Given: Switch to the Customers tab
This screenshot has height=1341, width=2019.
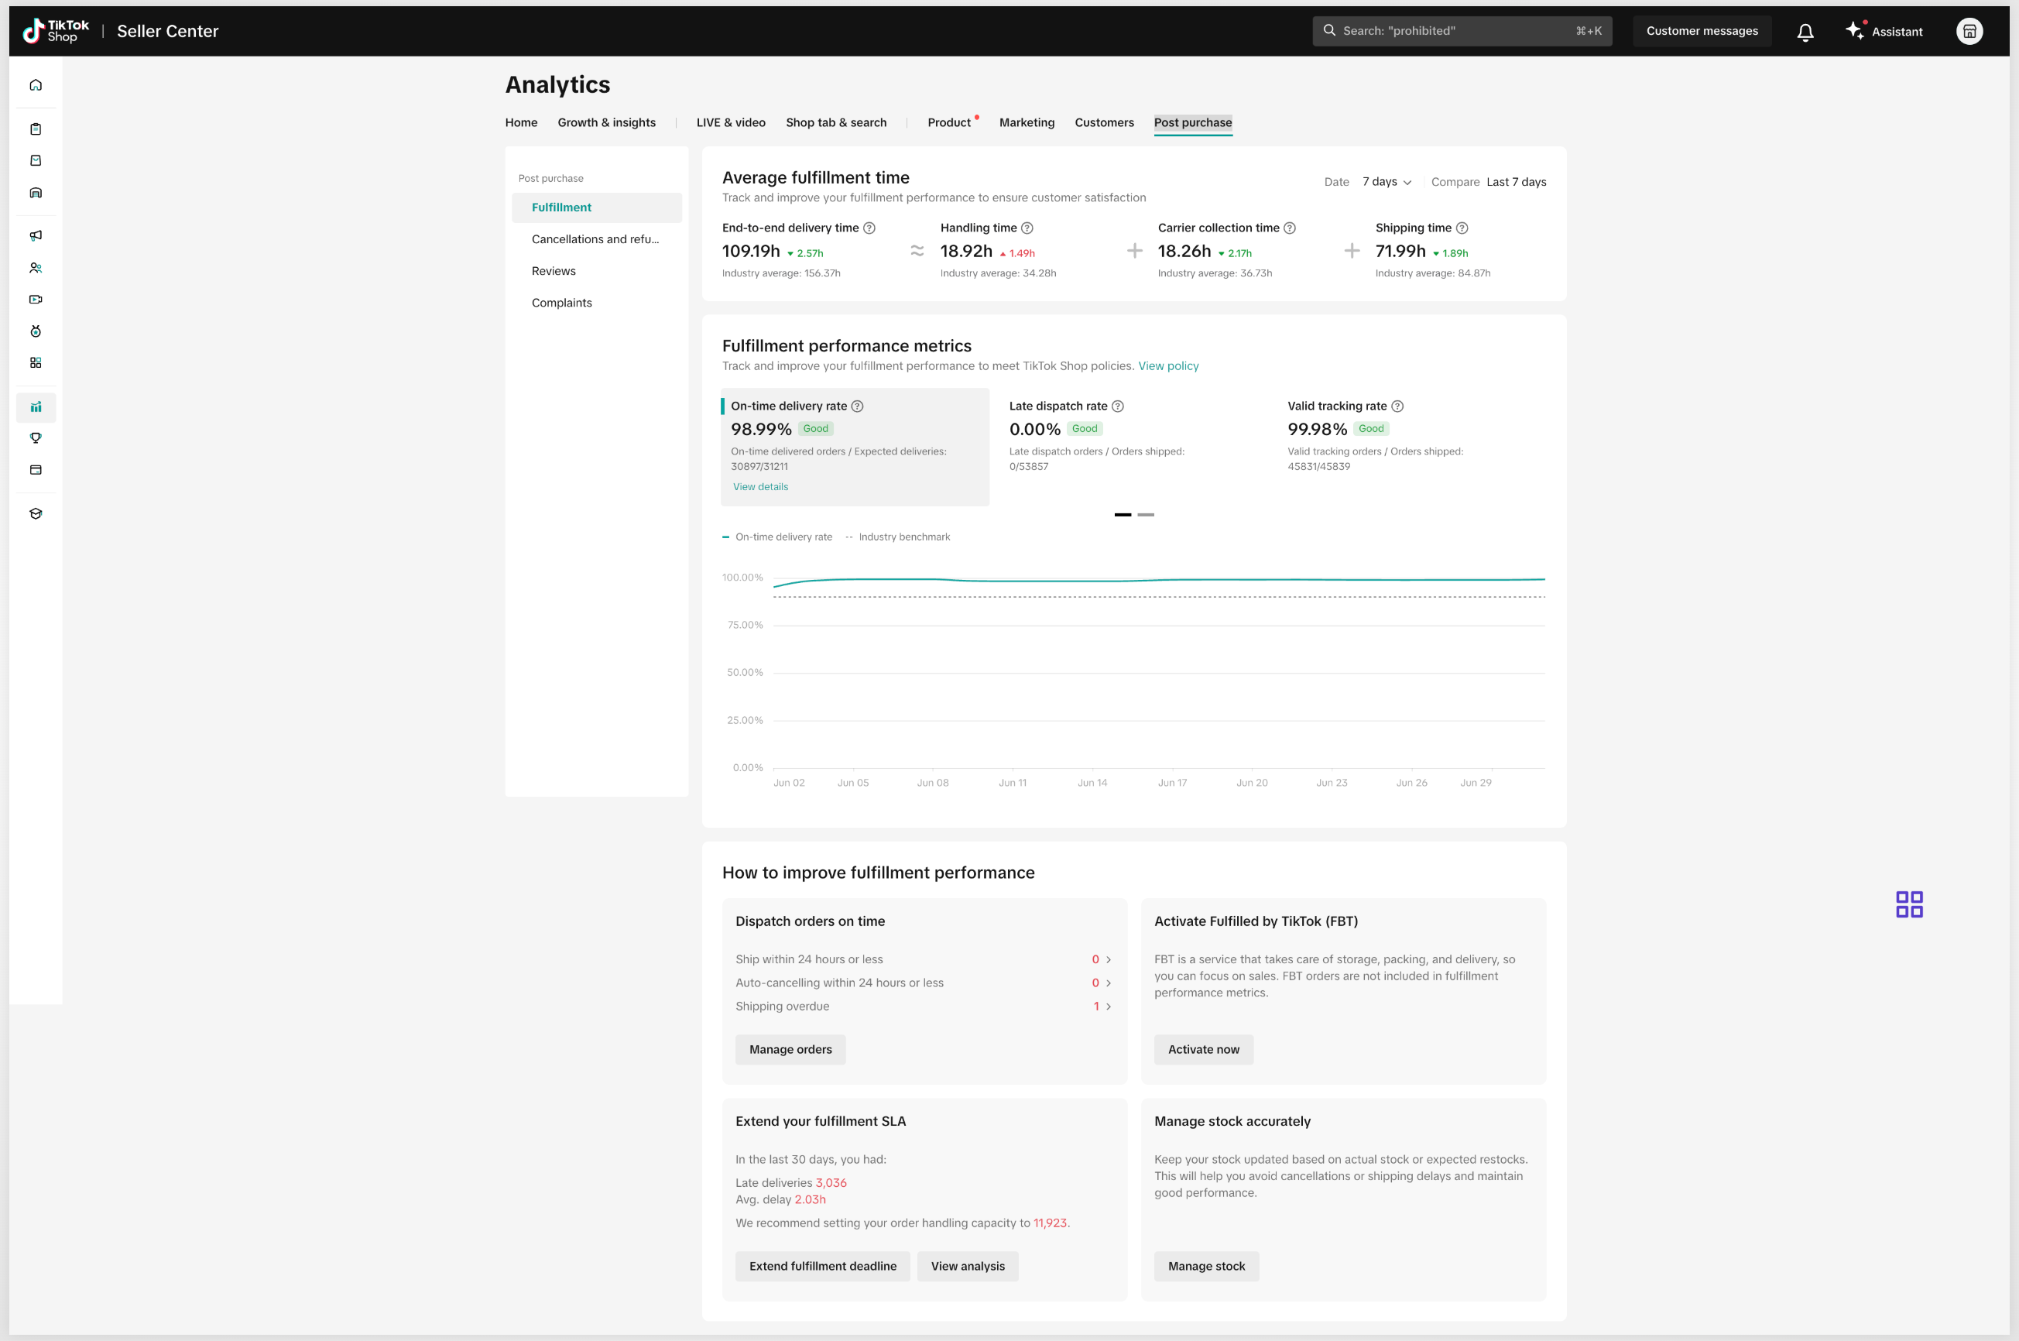Looking at the screenshot, I should click(1103, 122).
